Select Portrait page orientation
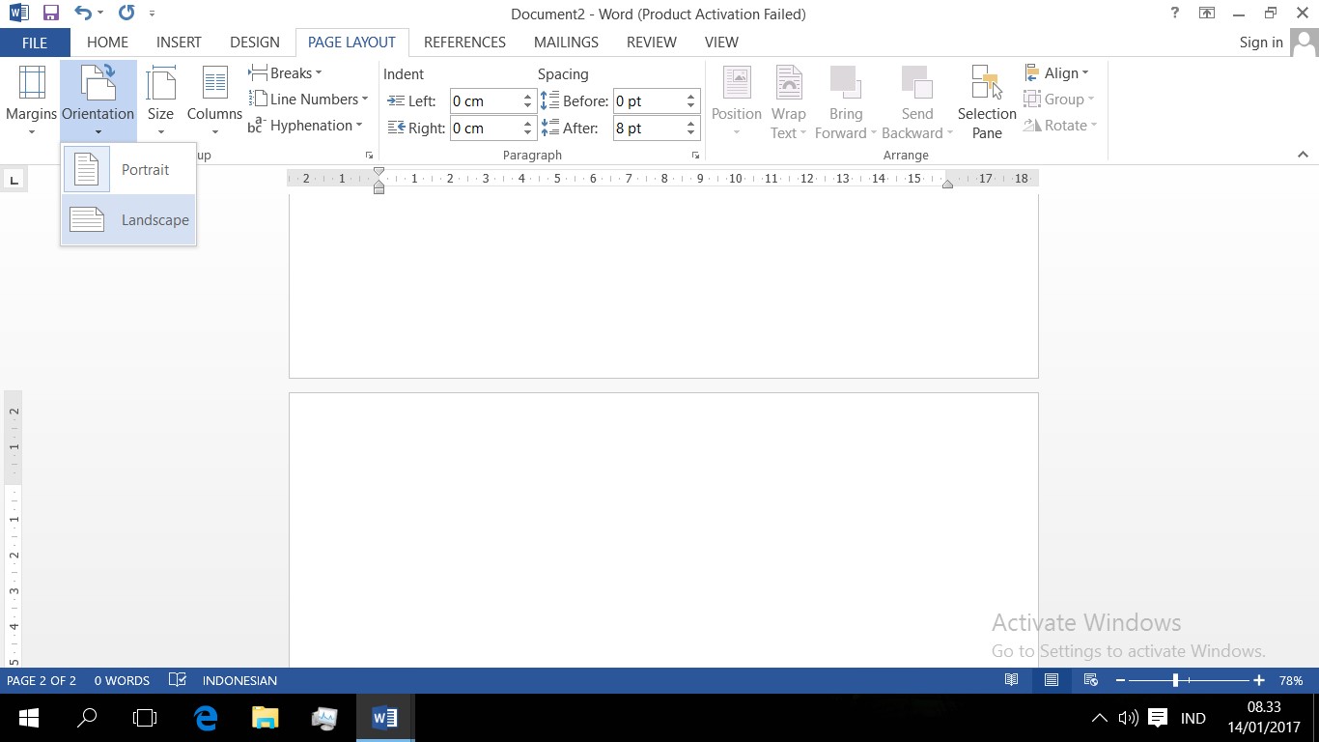Screen dimensions: 1319x742 click(x=128, y=170)
